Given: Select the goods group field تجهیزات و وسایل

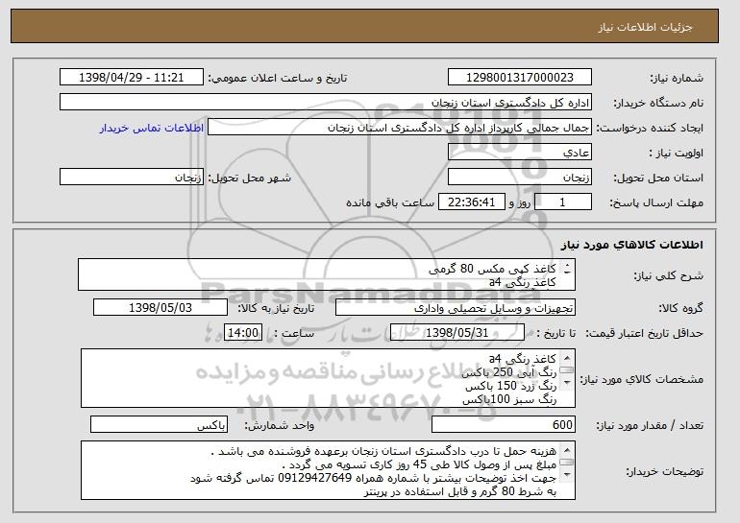Looking at the screenshot, I should tap(456, 308).
